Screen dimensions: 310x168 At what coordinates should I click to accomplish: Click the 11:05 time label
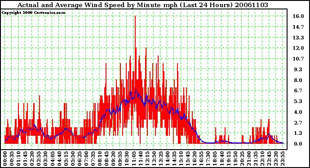coord(133,159)
